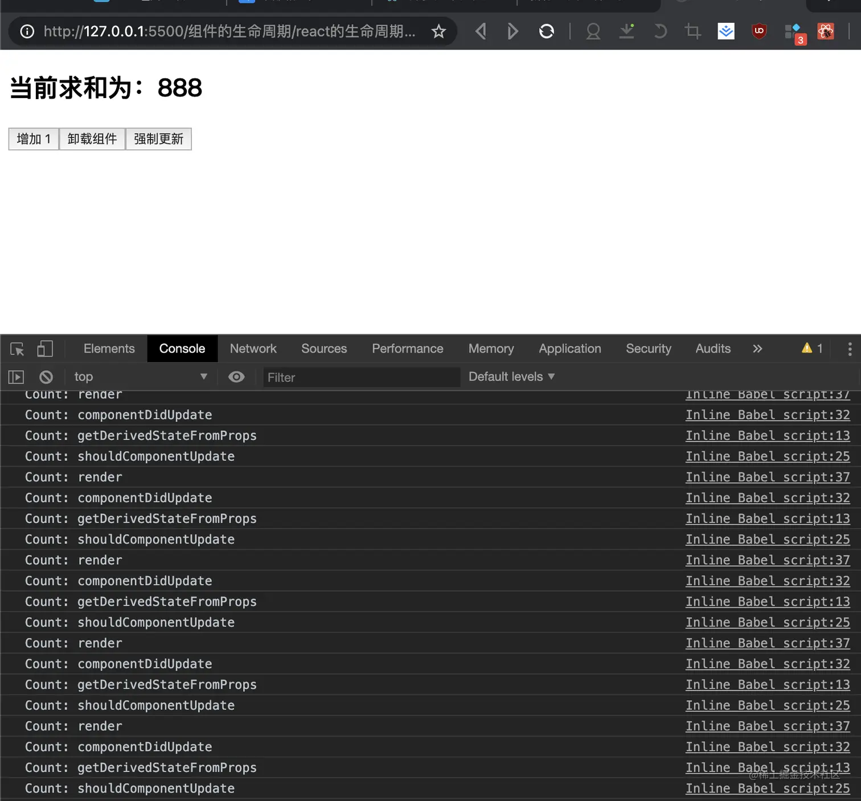Go back to the previous page
Viewport: 861px width, 801px height.
click(481, 31)
